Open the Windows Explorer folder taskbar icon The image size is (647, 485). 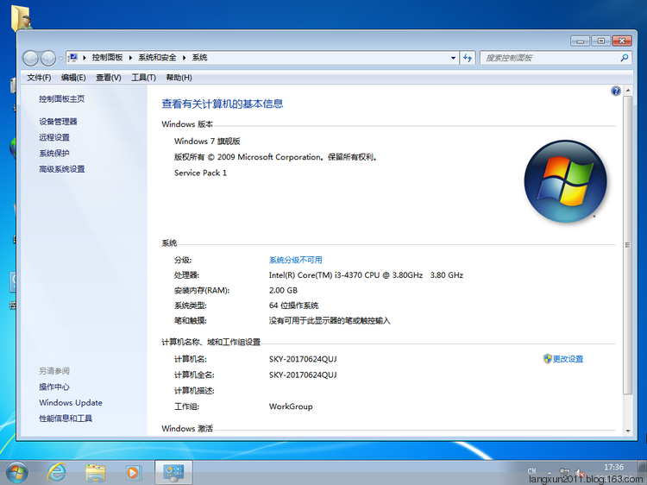[x=95, y=472]
